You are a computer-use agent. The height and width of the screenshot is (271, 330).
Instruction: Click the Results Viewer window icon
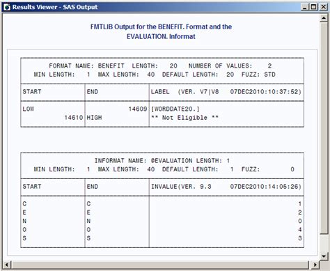coord(7,7)
